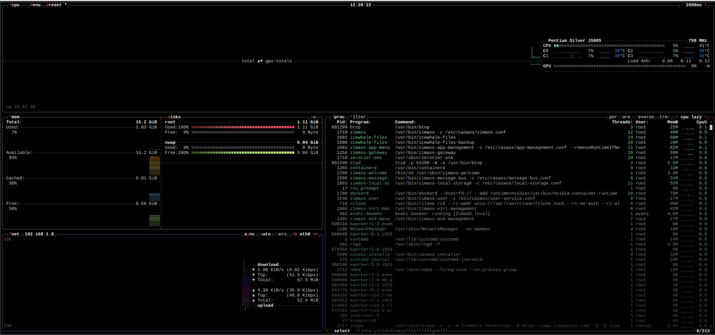Increase update interval with the plus button

tap(706, 5)
